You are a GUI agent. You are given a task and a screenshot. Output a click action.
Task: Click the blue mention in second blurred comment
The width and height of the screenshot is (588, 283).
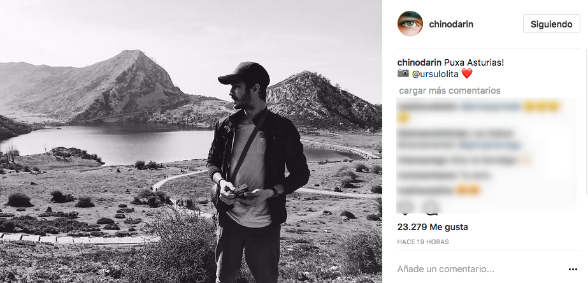click(x=490, y=145)
